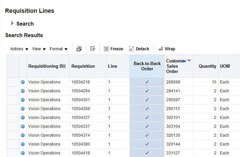
Task: Click Back-to-Back checkmark for requisition 10504218
Action: 147,82
